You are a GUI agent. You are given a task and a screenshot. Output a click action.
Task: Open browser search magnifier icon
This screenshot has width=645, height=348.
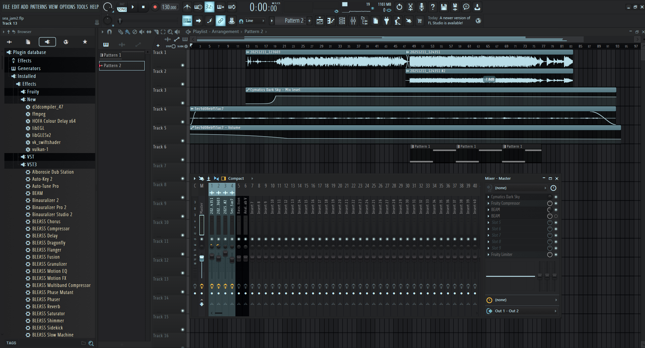(x=91, y=343)
